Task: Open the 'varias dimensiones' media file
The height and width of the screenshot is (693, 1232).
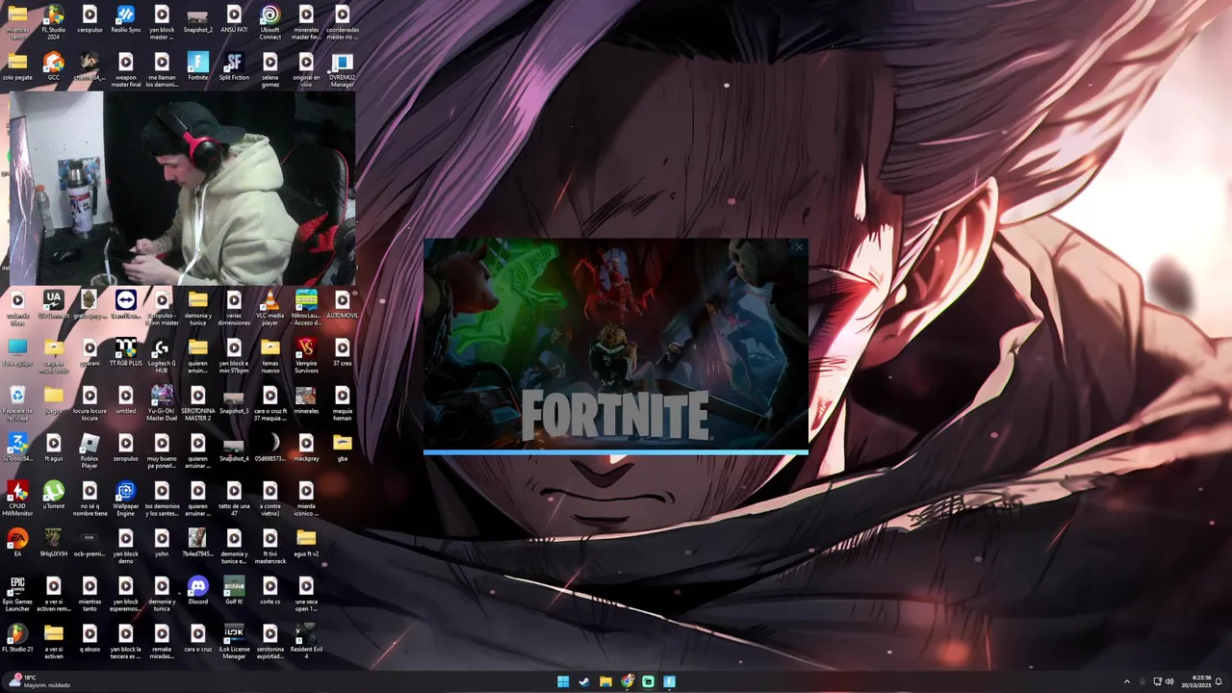Action: tap(234, 308)
